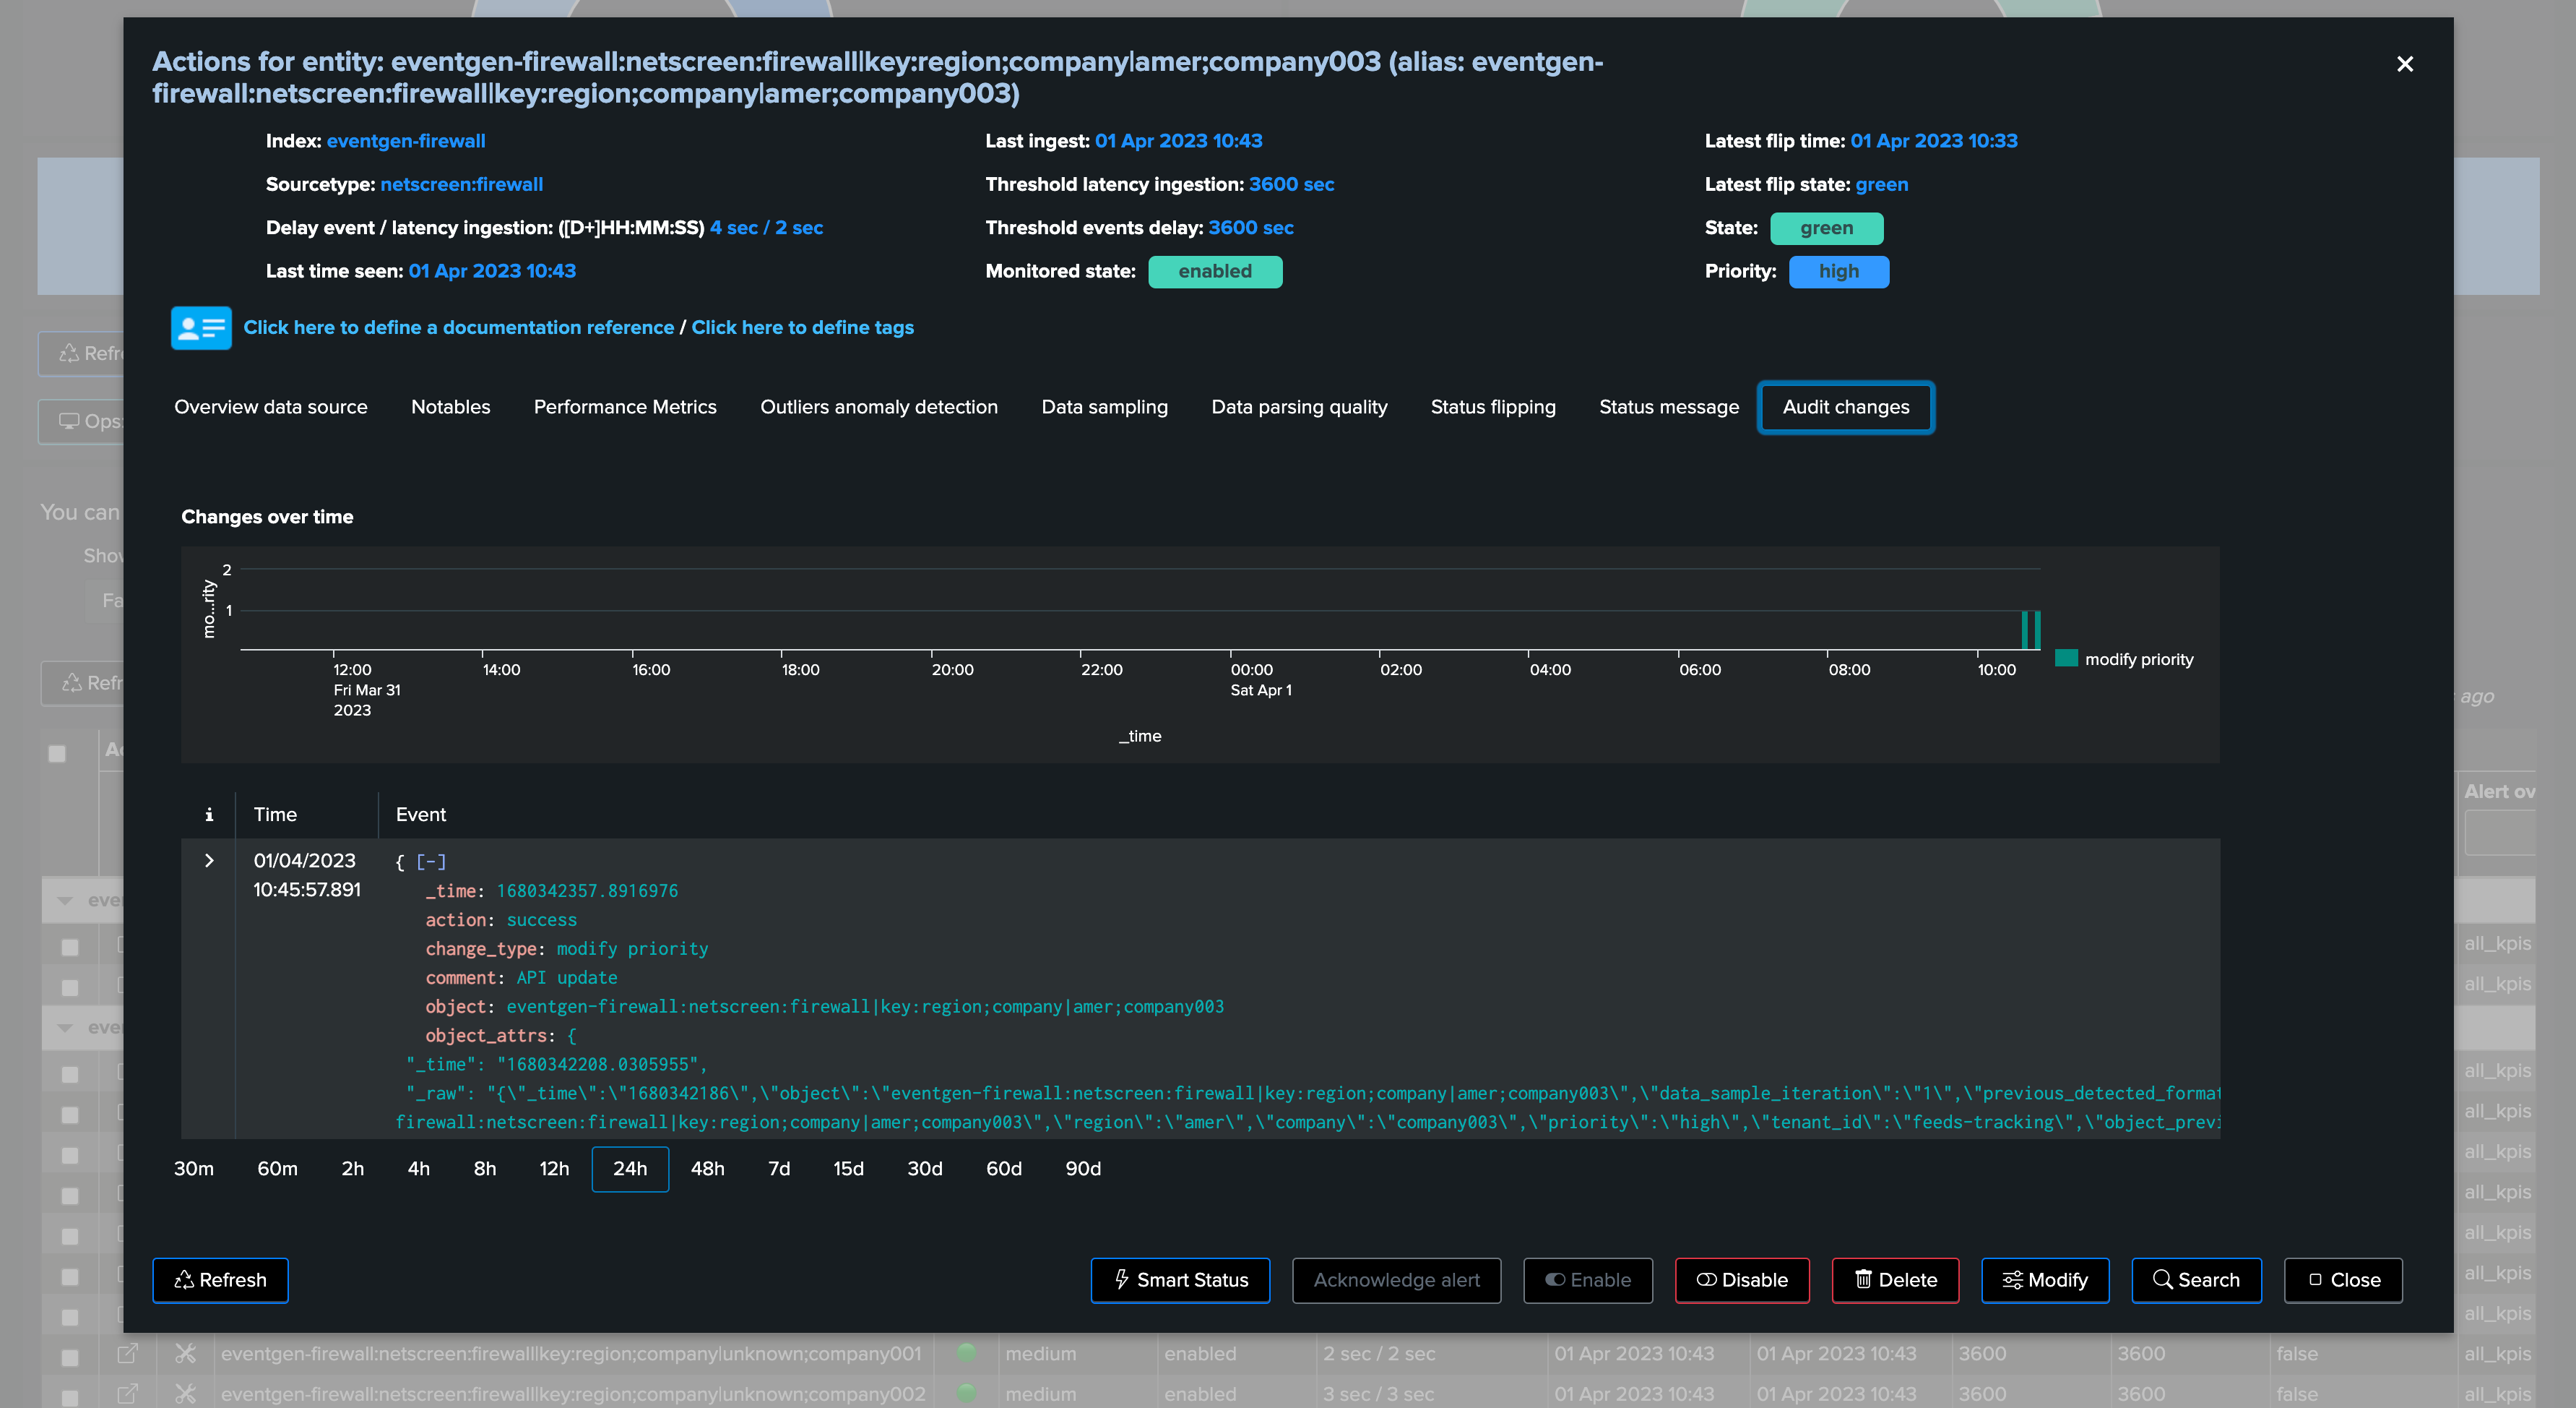The image size is (2576, 1408).
Task: Click the _time value 1680342357.8916976
Action: (587, 890)
